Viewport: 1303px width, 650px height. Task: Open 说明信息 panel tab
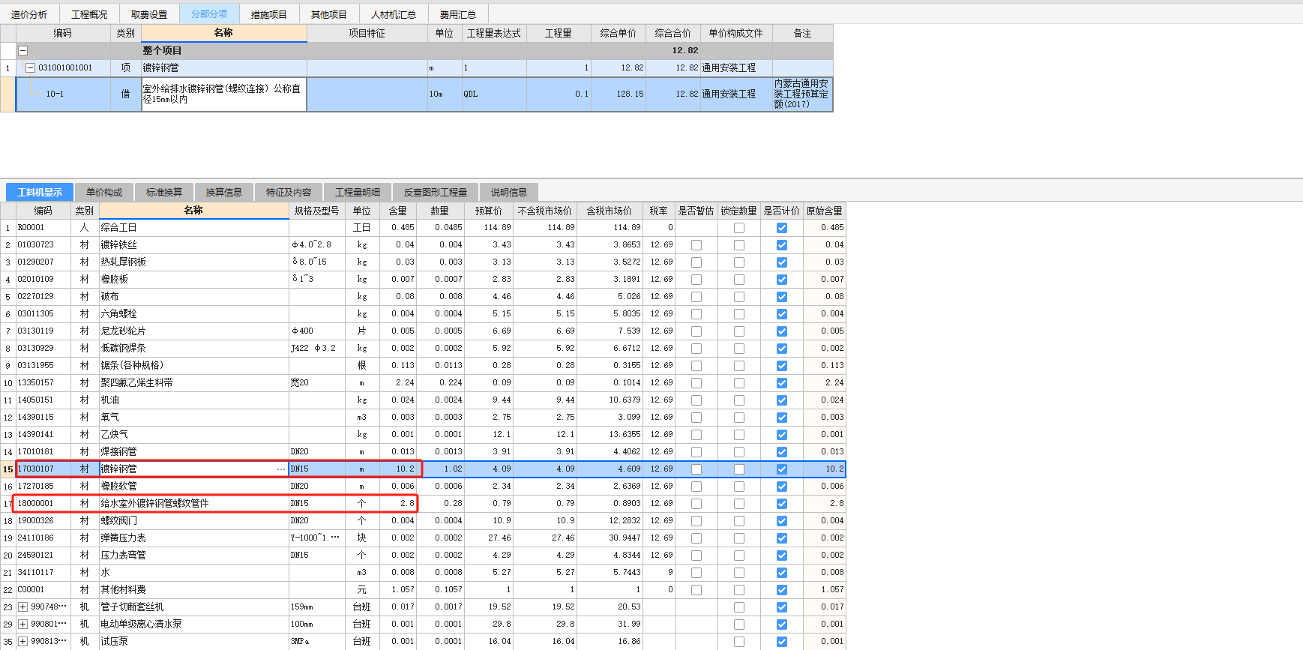pyautogui.click(x=509, y=193)
